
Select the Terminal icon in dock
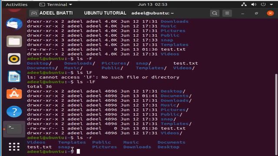14,129
